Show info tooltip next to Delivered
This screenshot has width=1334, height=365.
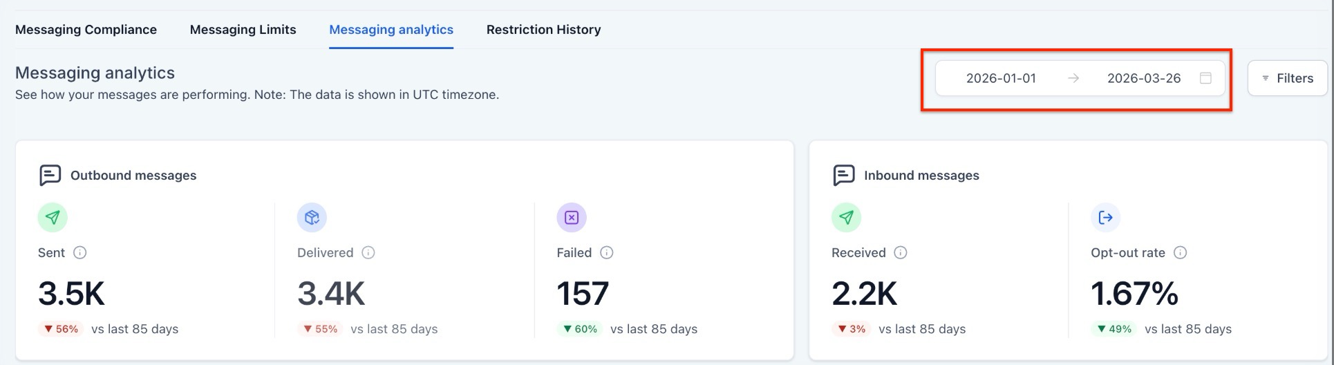pos(368,252)
